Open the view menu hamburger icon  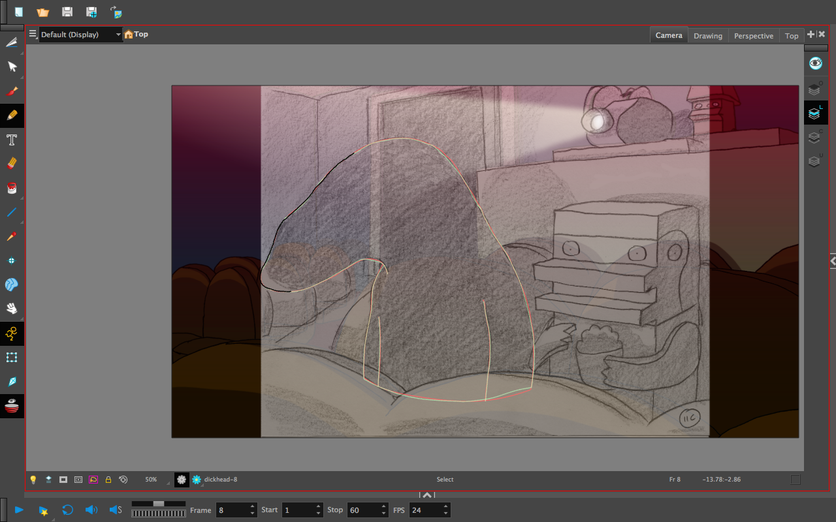coord(33,34)
